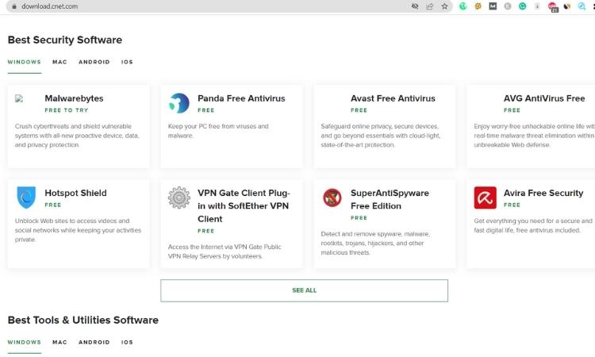The height and width of the screenshot is (357, 595).
Task: Click 'Access the Internet via VPN Gate' description
Action: click(225, 251)
